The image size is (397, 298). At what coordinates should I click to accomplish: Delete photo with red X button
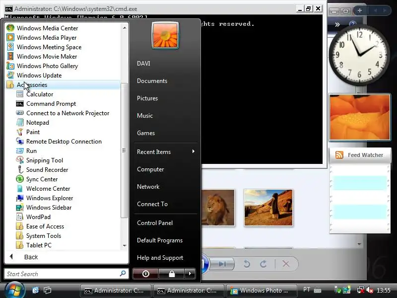[286, 264]
